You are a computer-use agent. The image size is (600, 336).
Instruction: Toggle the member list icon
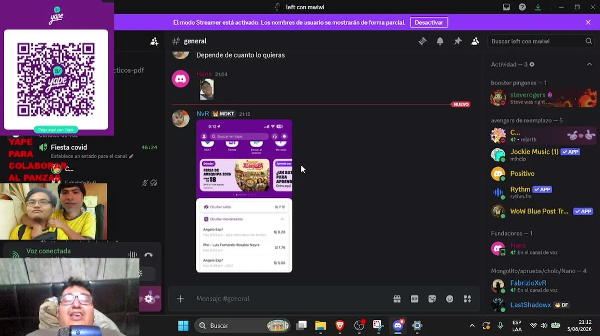475,41
